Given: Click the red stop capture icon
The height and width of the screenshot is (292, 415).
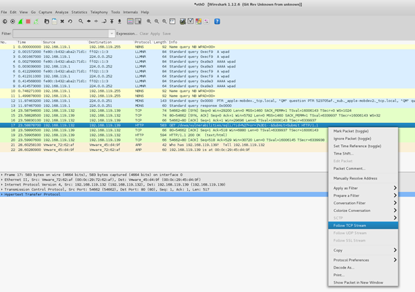Looking at the screenshot, I should click(28, 21).
